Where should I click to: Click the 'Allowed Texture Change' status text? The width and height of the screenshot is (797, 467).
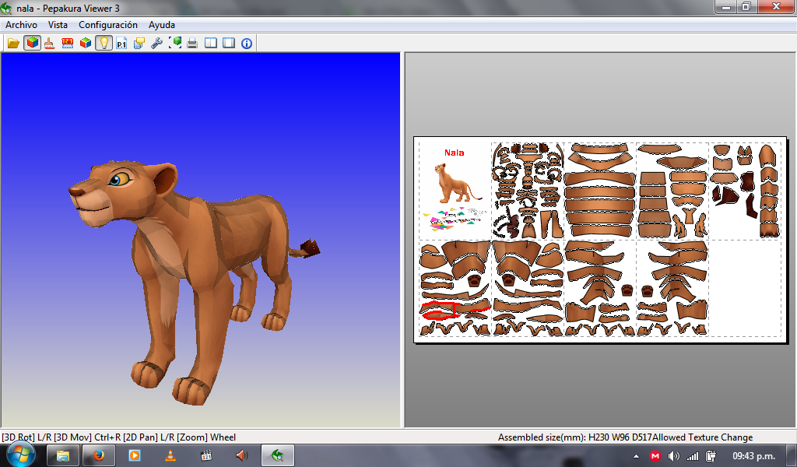(x=703, y=437)
